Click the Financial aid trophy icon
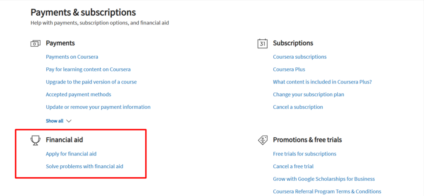 coord(35,140)
